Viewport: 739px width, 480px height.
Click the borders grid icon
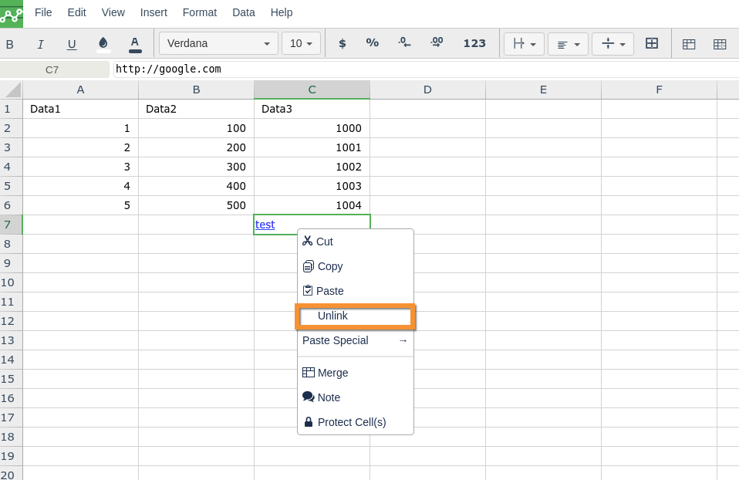tap(652, 44)
